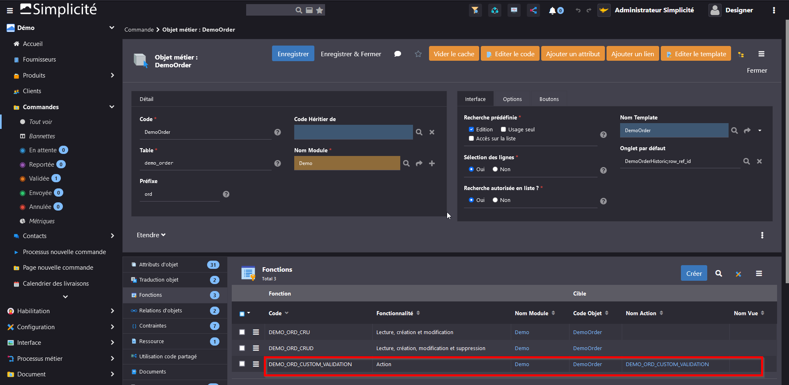This screenshot has width=789, height=385.
Task: Open the Traduction objet panel
Action: click(175, 280)
